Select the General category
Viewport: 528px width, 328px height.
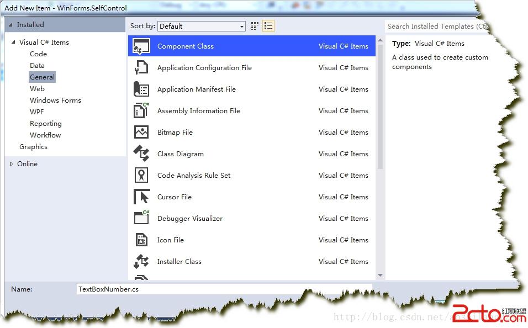pos(42,77)
